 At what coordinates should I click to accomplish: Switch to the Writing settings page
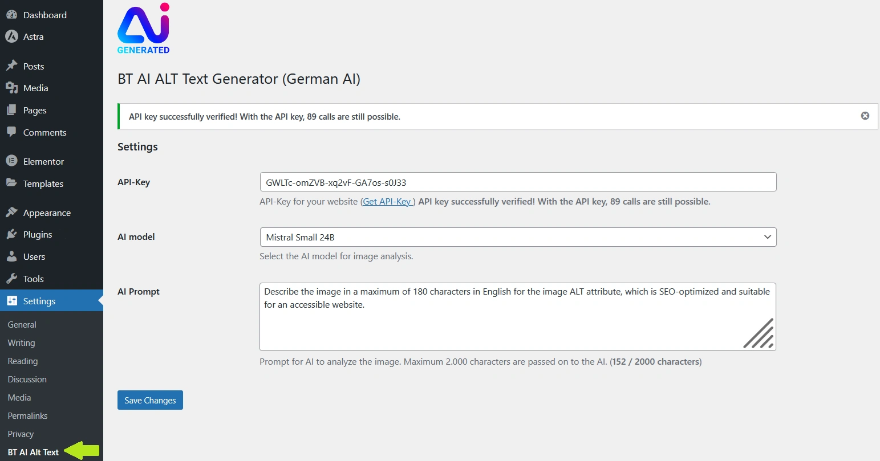[21, 342]
